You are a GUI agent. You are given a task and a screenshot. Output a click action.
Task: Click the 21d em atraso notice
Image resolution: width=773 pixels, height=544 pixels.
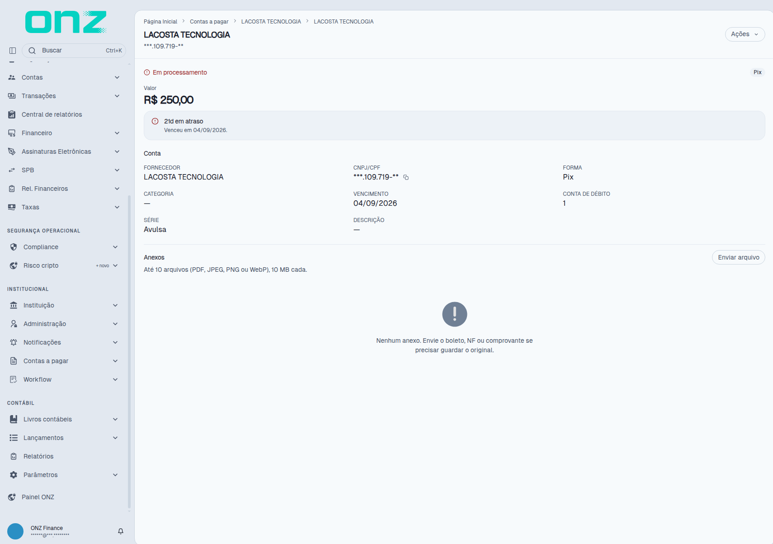[454, 125]
